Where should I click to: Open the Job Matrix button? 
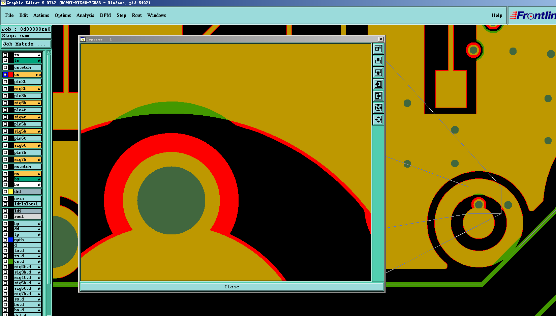click(x=26, y=44)
